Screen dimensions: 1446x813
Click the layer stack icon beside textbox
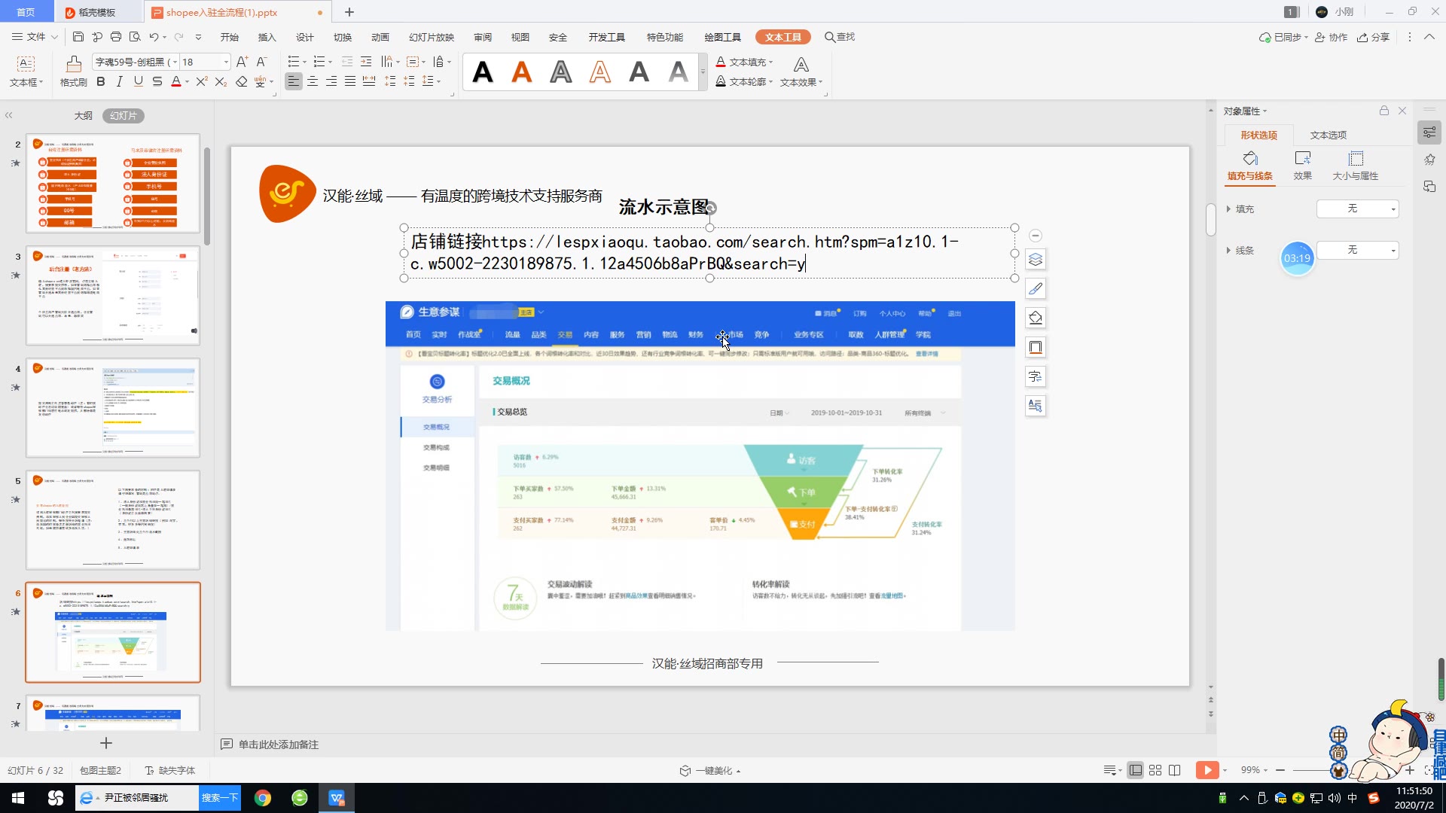[x=1036, y=260]
